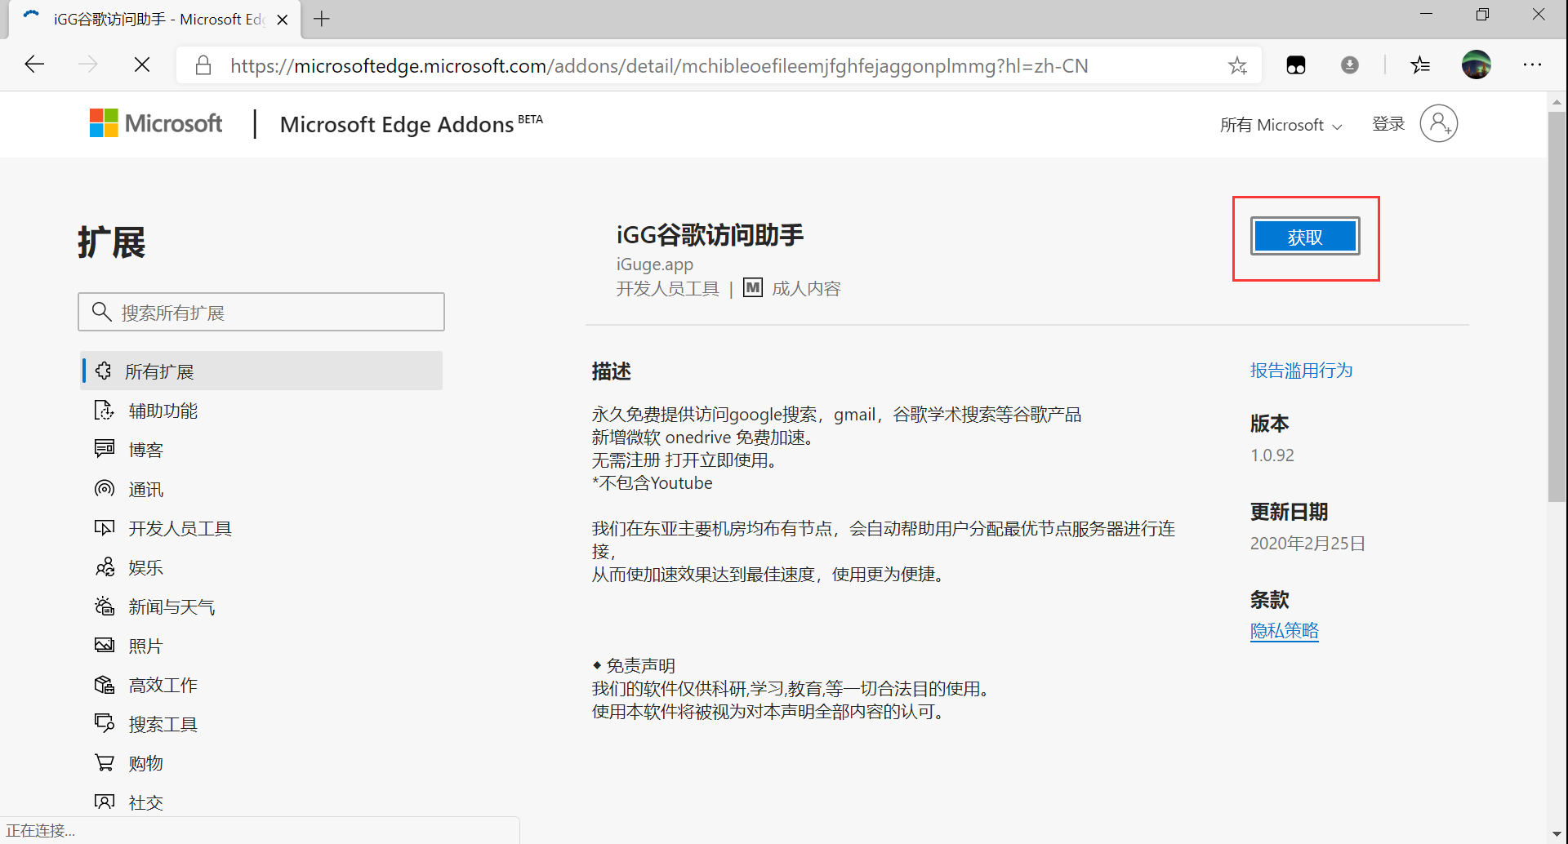Viewport: 1568px width, 844px height.
Task: Stop loading the page
Action: pyautogui.click(x=142, y=64)
